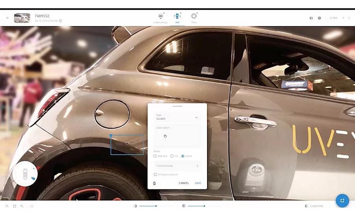
Task: Click the vehicle ID 7489552
Action: 42,16
